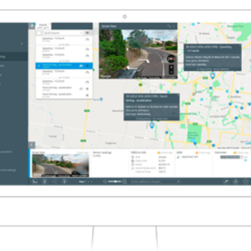The height and width of the screenshot is (251, 251).
Task: Click the go arrow of the address field
Action: tap(178, 181)
